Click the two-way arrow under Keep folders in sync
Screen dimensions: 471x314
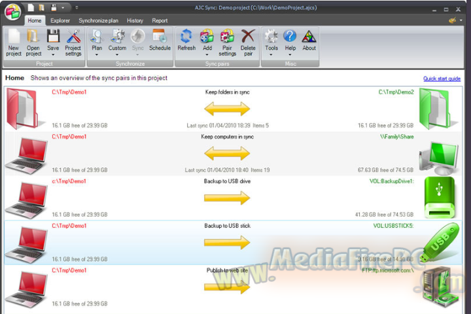(227, 109)
